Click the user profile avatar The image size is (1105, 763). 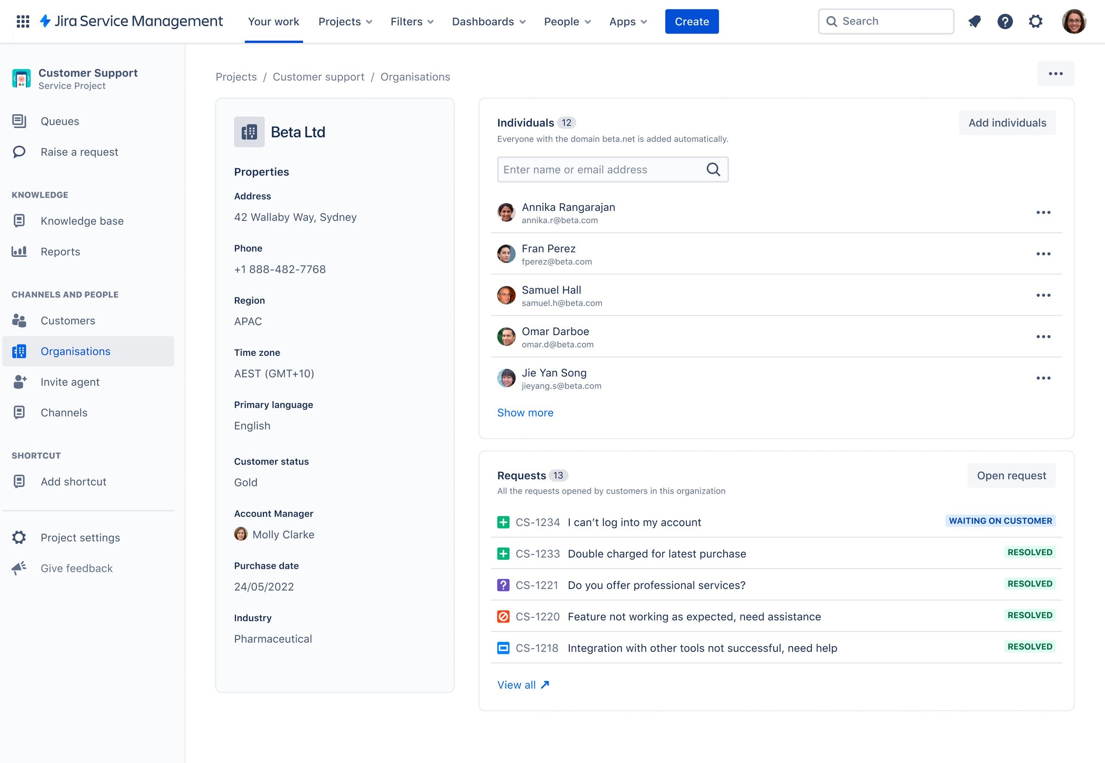pyautogui.click(x=1074, y=21)
